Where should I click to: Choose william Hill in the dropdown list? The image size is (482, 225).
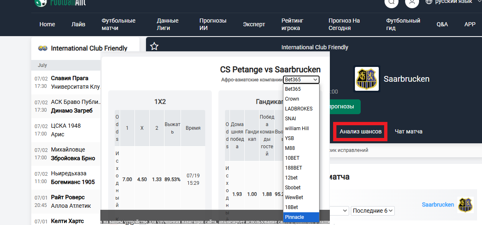click(297, 129)
